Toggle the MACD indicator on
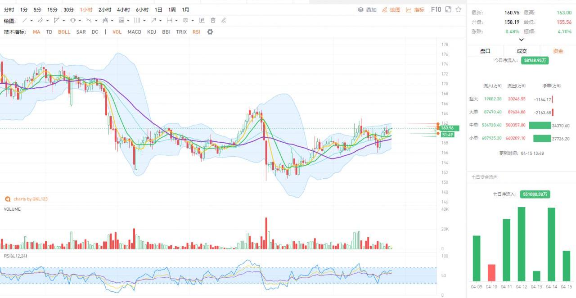 [x=134, y=32]
